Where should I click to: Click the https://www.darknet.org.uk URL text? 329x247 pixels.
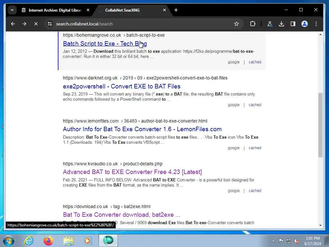coord(90,78)
